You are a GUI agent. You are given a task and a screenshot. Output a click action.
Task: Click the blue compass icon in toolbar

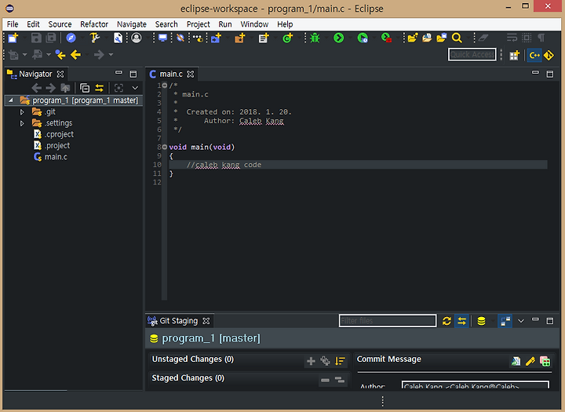coord(71,38)
